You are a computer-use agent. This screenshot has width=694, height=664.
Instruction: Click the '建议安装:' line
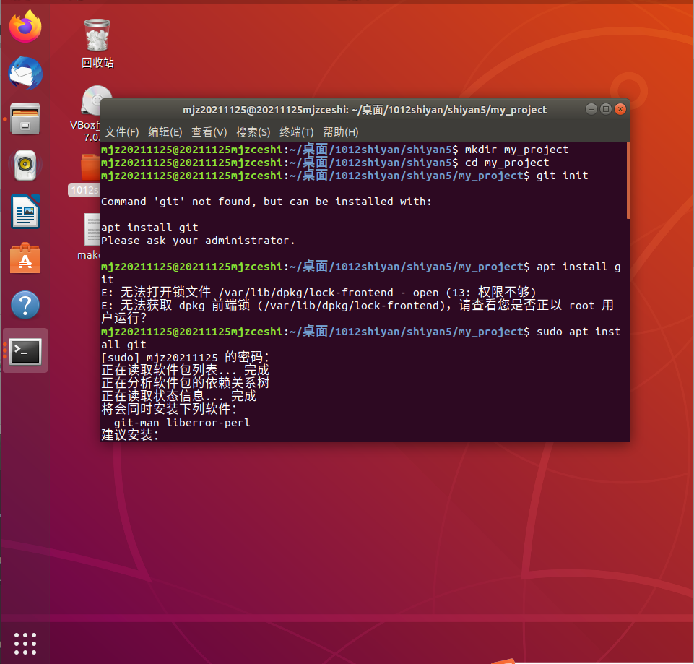(x=130, y=435)
